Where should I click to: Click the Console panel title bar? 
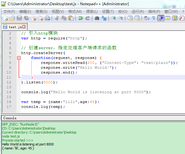pos(93,118)
